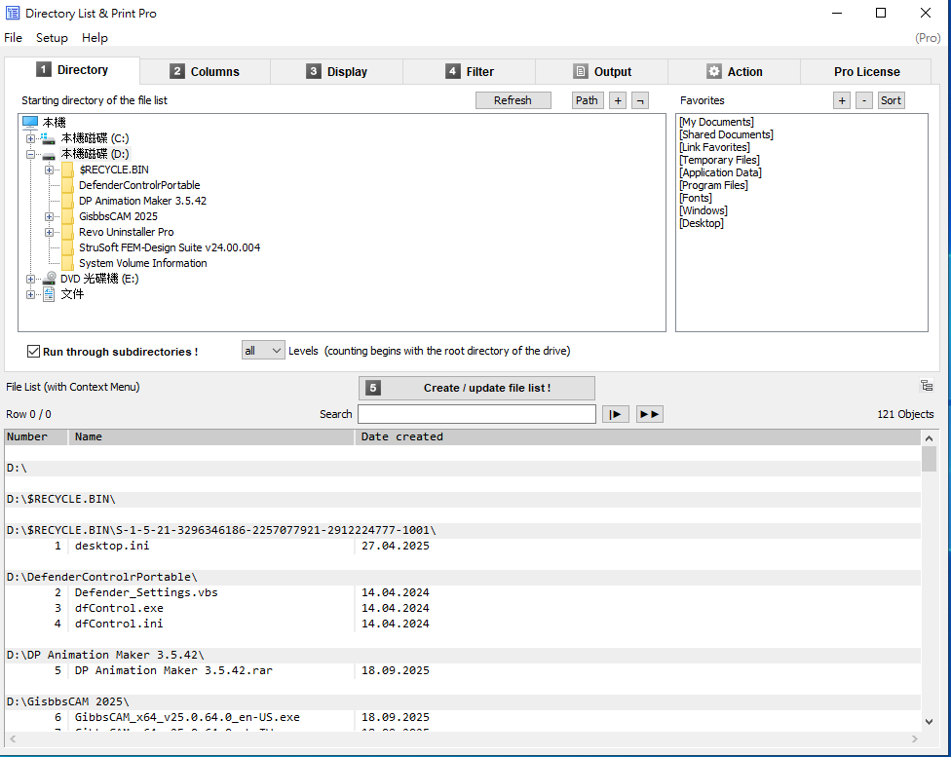Click the Number column header
The image size is (951, 757).
point(36,437)
